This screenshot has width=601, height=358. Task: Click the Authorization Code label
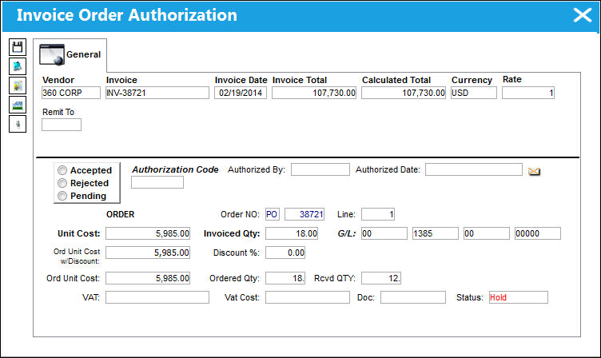click(175, 169)
